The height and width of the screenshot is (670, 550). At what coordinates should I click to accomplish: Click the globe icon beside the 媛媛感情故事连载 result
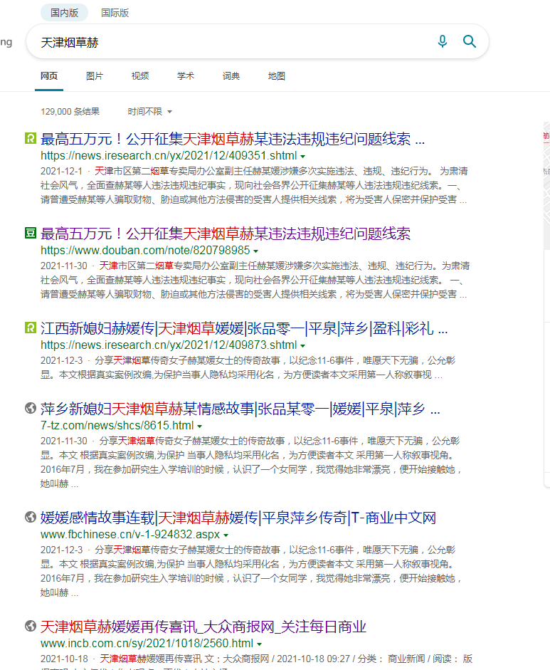[31, 517]
